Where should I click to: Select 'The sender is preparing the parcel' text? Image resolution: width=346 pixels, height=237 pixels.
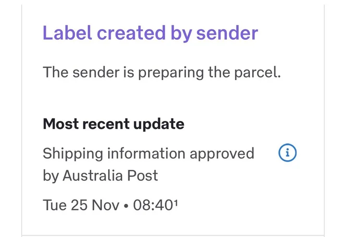point(161,73)
